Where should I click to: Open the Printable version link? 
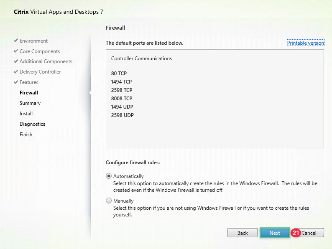[305, 43]
